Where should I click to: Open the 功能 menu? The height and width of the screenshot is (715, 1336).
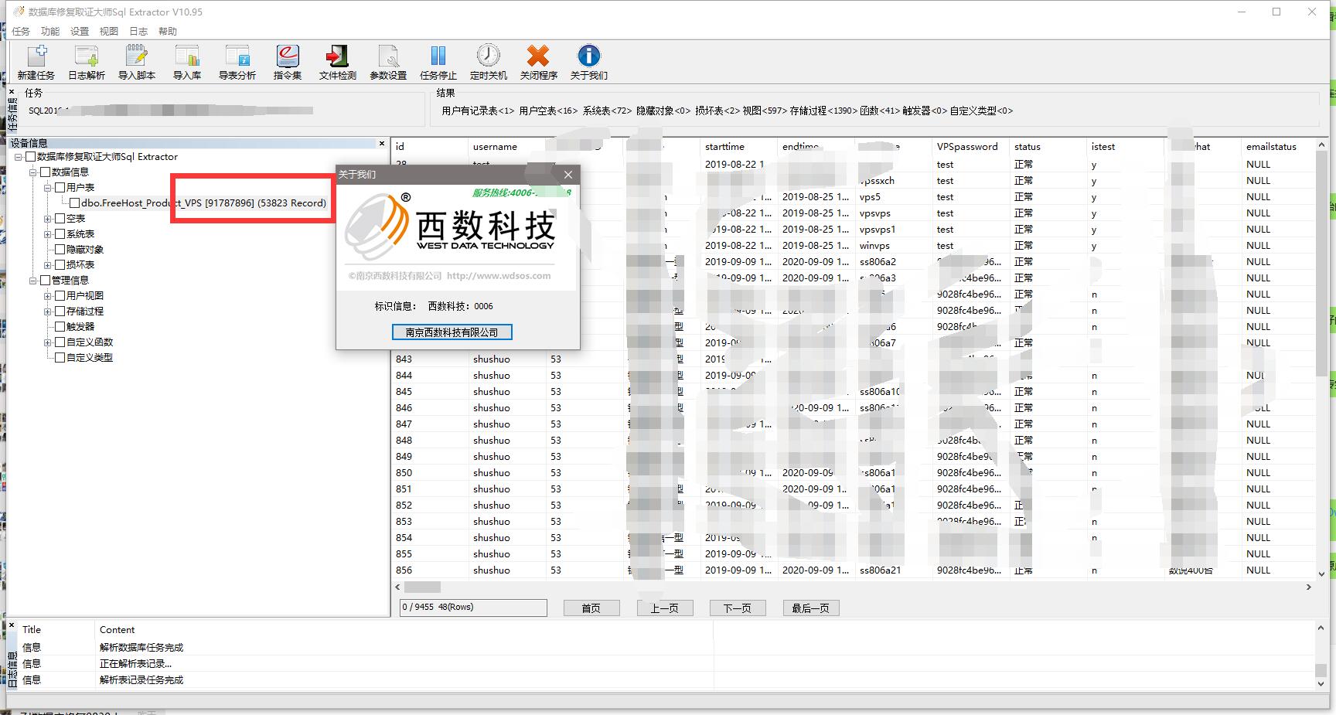pyautogui.click(x=50, y=32)
